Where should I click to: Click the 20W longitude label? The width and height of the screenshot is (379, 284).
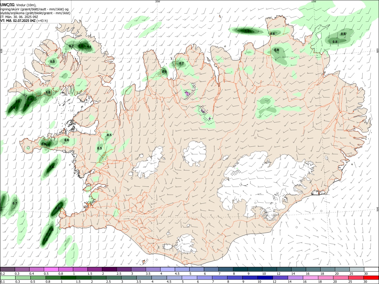pos(158,1)
